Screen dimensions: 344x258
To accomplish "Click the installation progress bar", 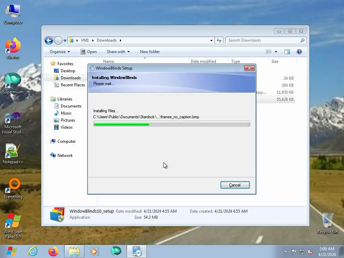I will [172, 124].
